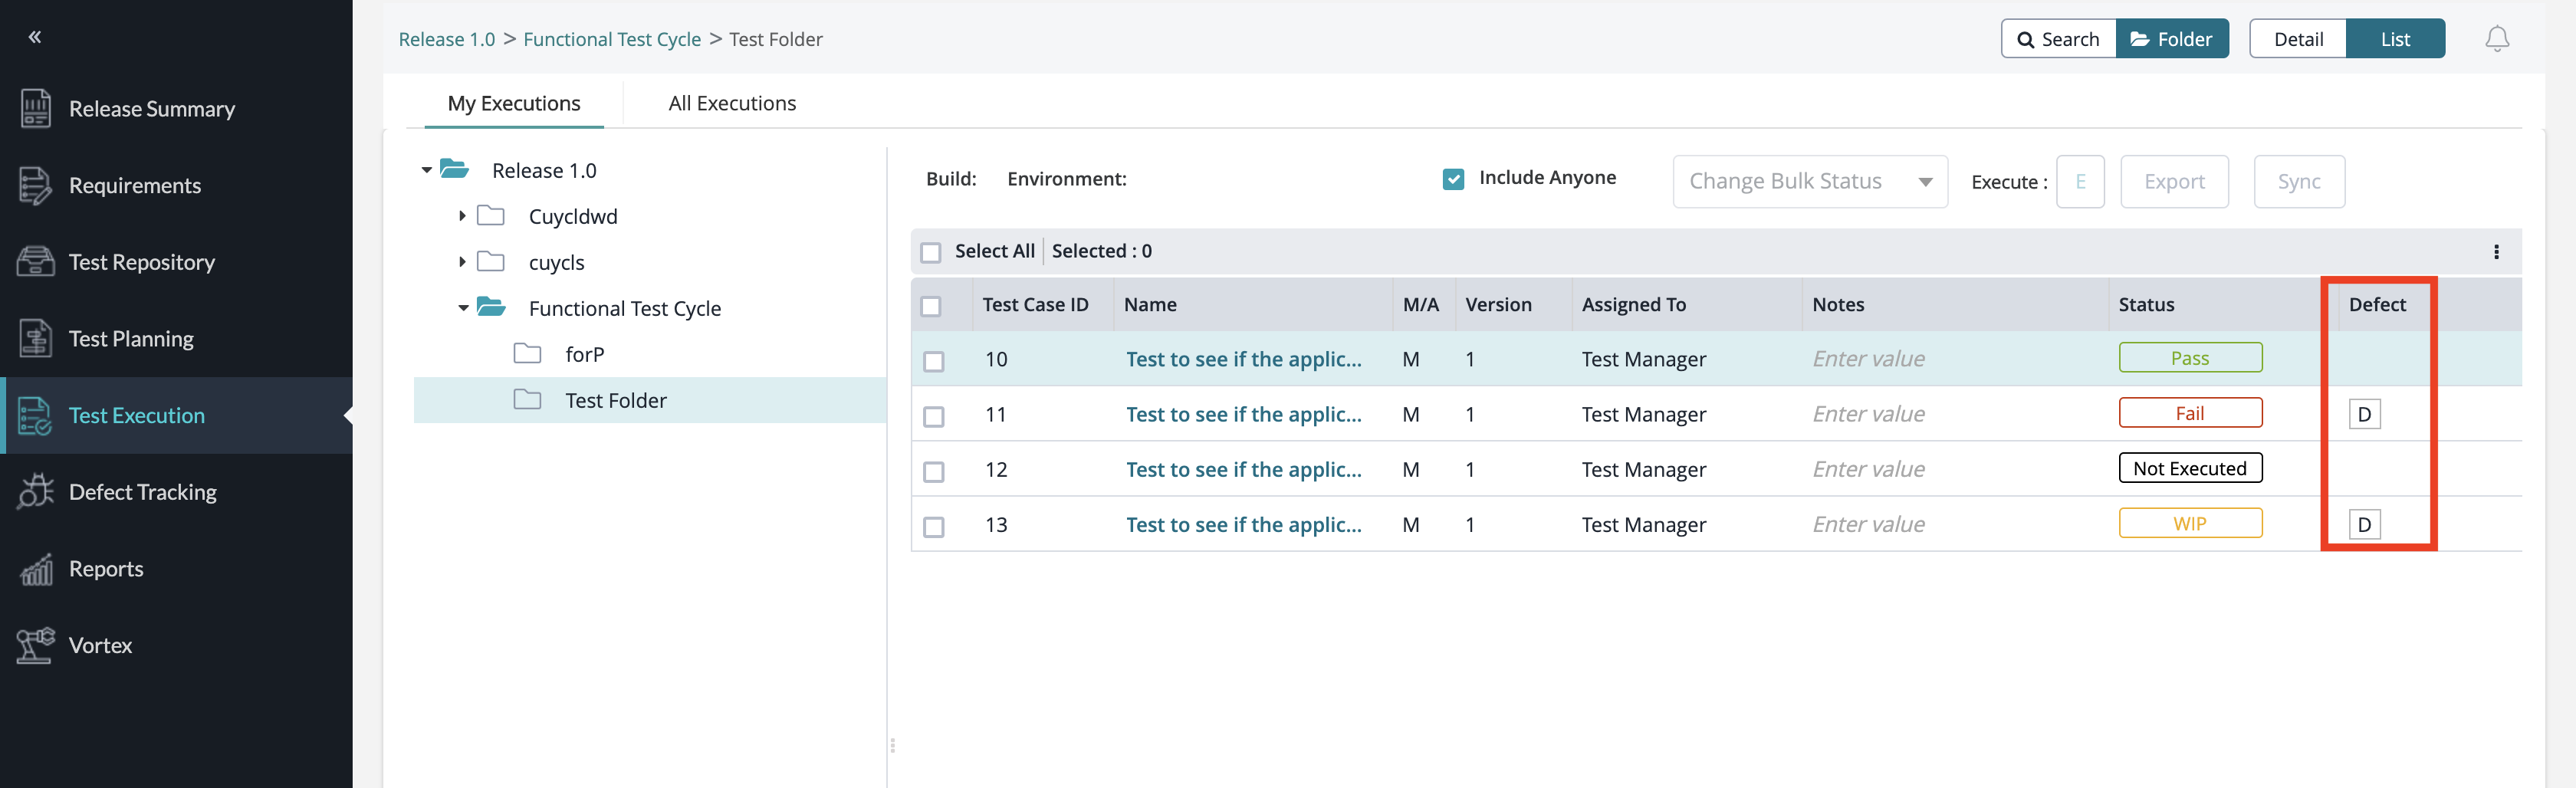Collapse the sidebar with double-chevron icon
Screen dimensions: 2576x788
point(35,37)
